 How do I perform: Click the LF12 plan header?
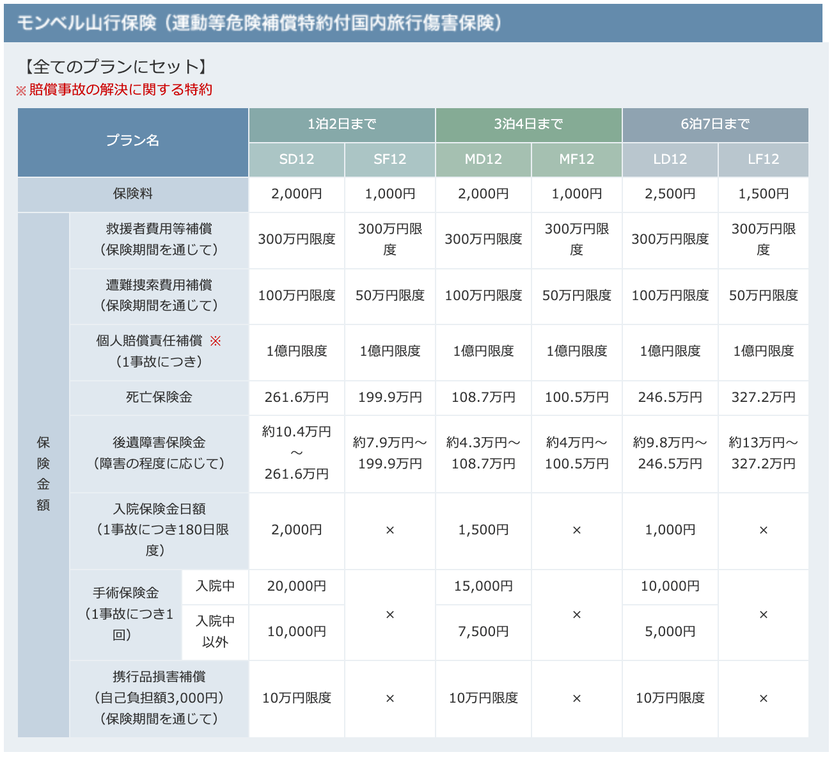(764, 159)
